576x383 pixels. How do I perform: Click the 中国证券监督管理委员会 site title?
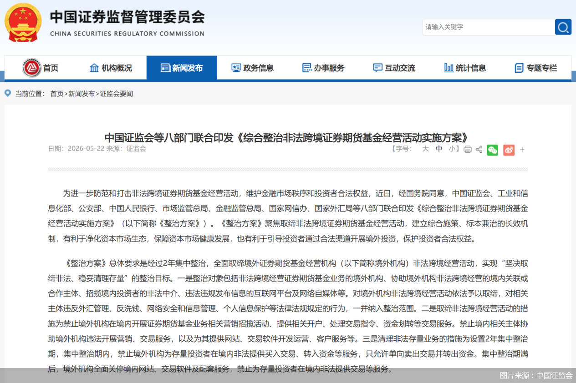point(127,17)
